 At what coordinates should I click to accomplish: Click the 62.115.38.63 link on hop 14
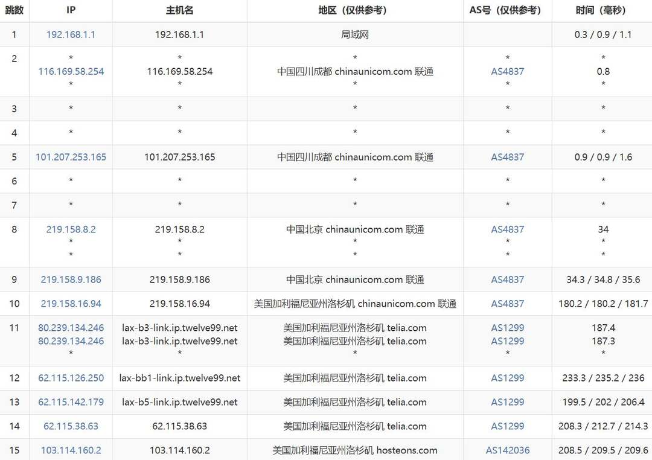tap(71, 426)
